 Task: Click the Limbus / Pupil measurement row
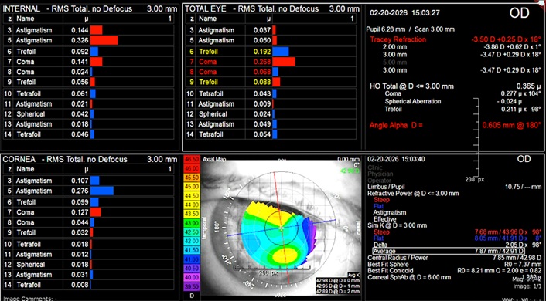coord(455,187)
